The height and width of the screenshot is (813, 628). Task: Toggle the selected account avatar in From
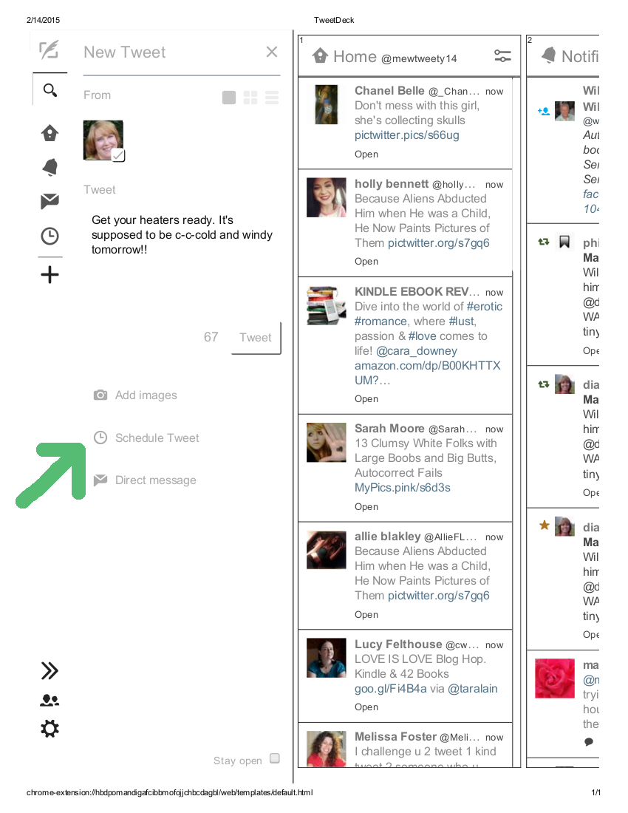point(103,140)
